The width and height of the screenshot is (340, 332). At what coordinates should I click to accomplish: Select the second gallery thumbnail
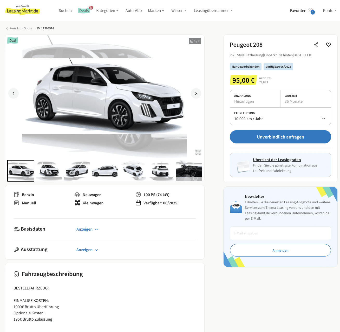(x=49, y=171)
